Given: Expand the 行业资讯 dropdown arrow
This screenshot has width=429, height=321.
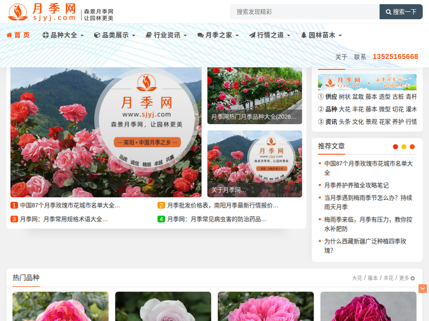Looking at the screenshot, I should tap(185, 35).
